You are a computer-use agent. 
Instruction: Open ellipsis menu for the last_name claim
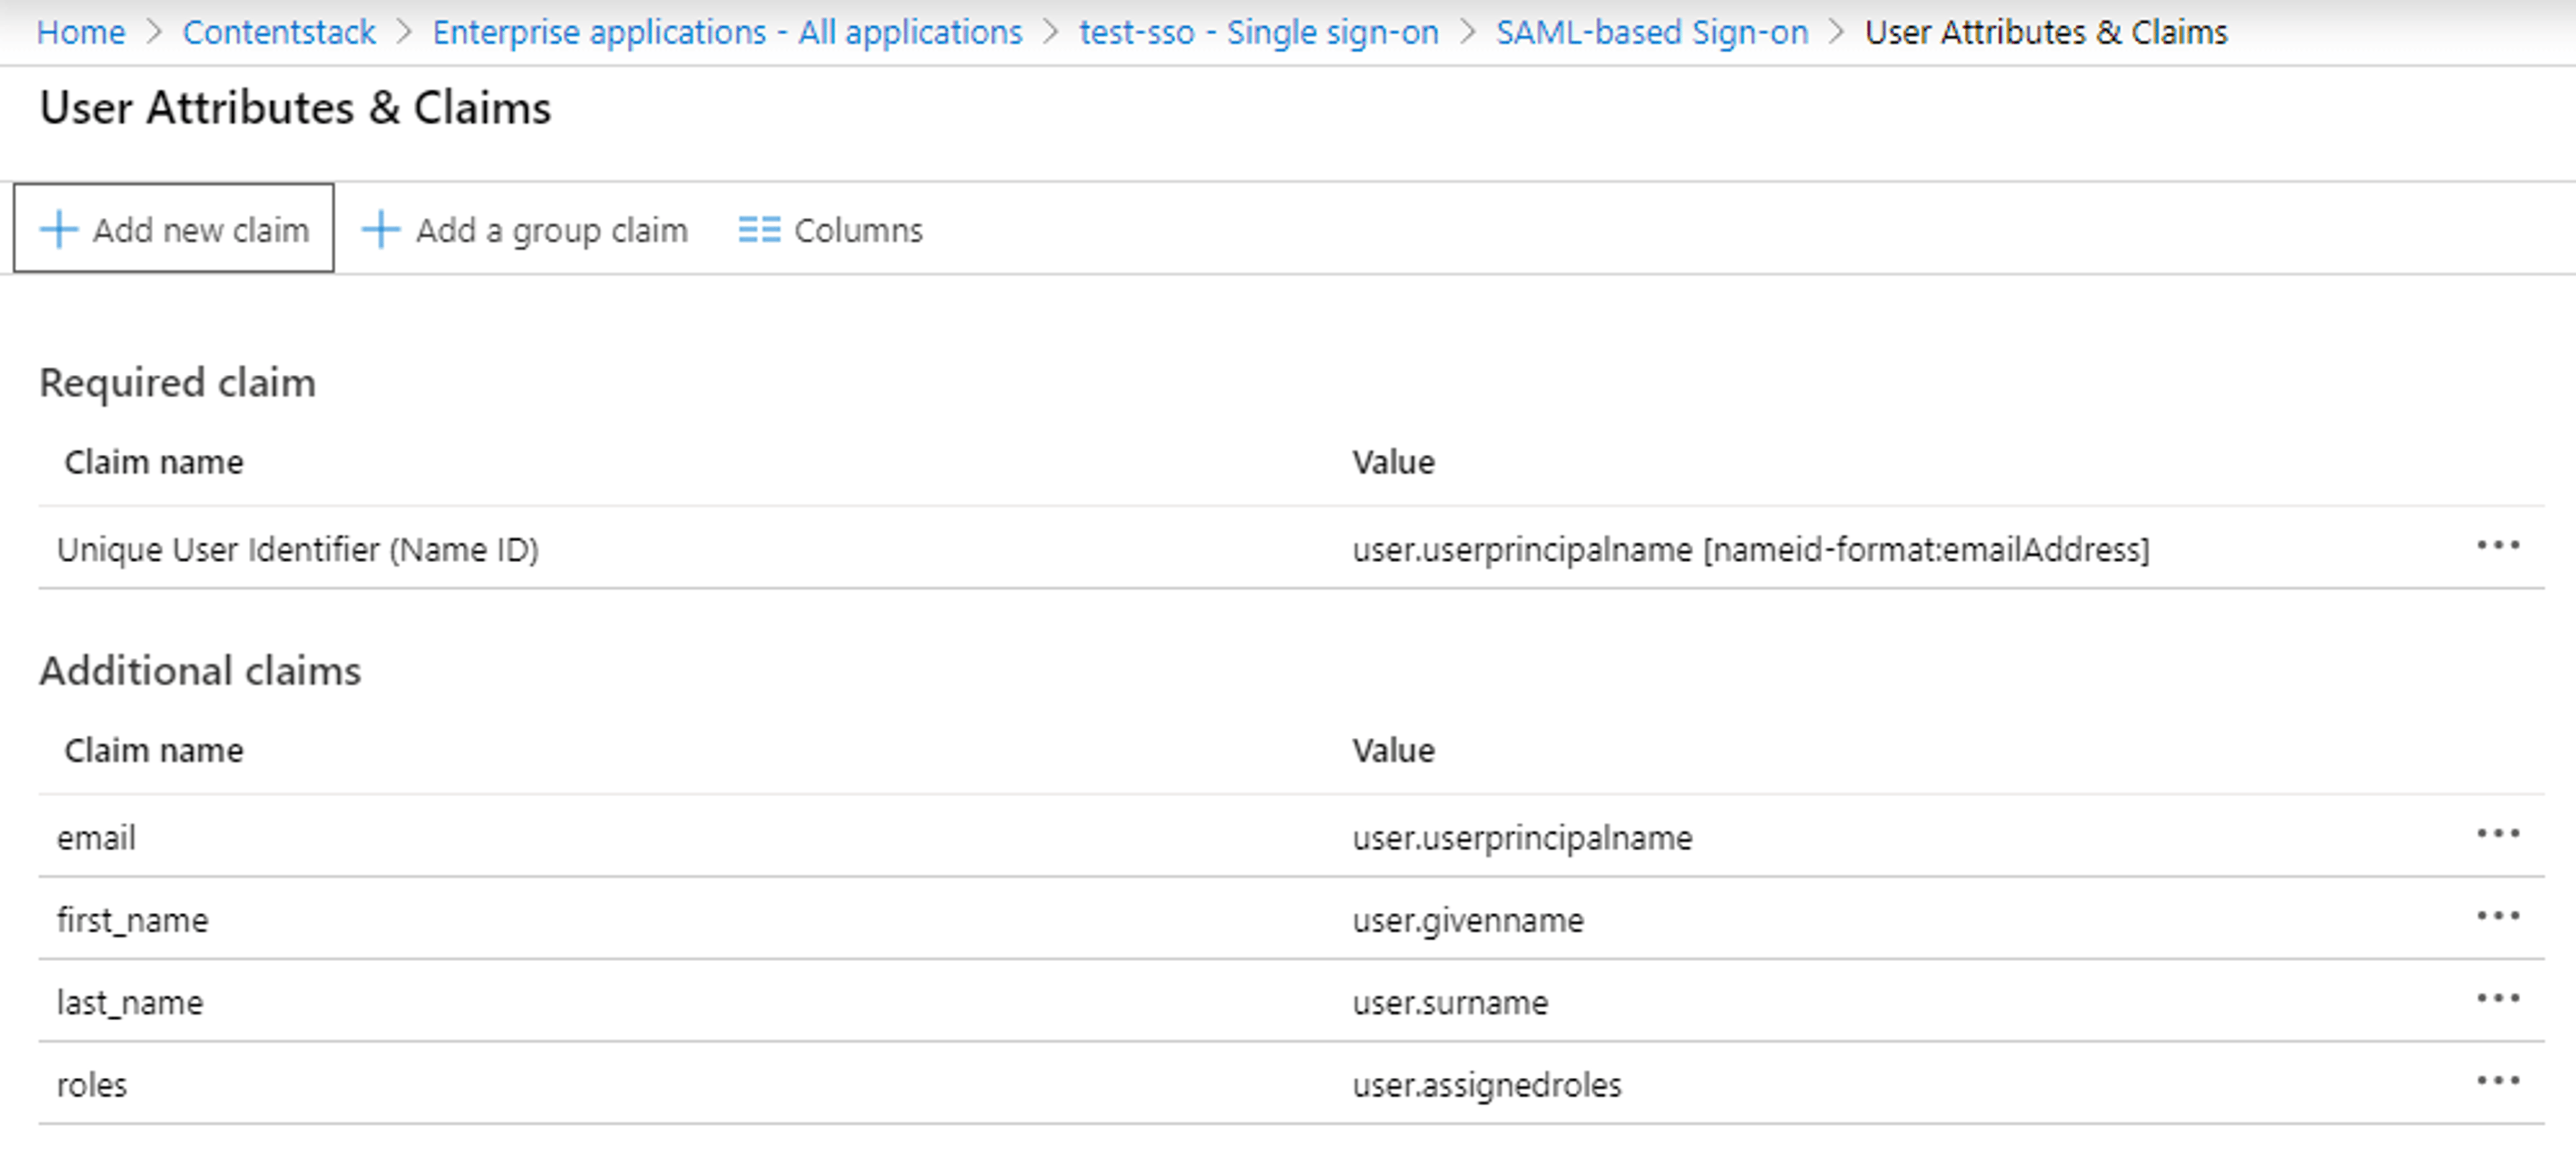point(2497,998)
